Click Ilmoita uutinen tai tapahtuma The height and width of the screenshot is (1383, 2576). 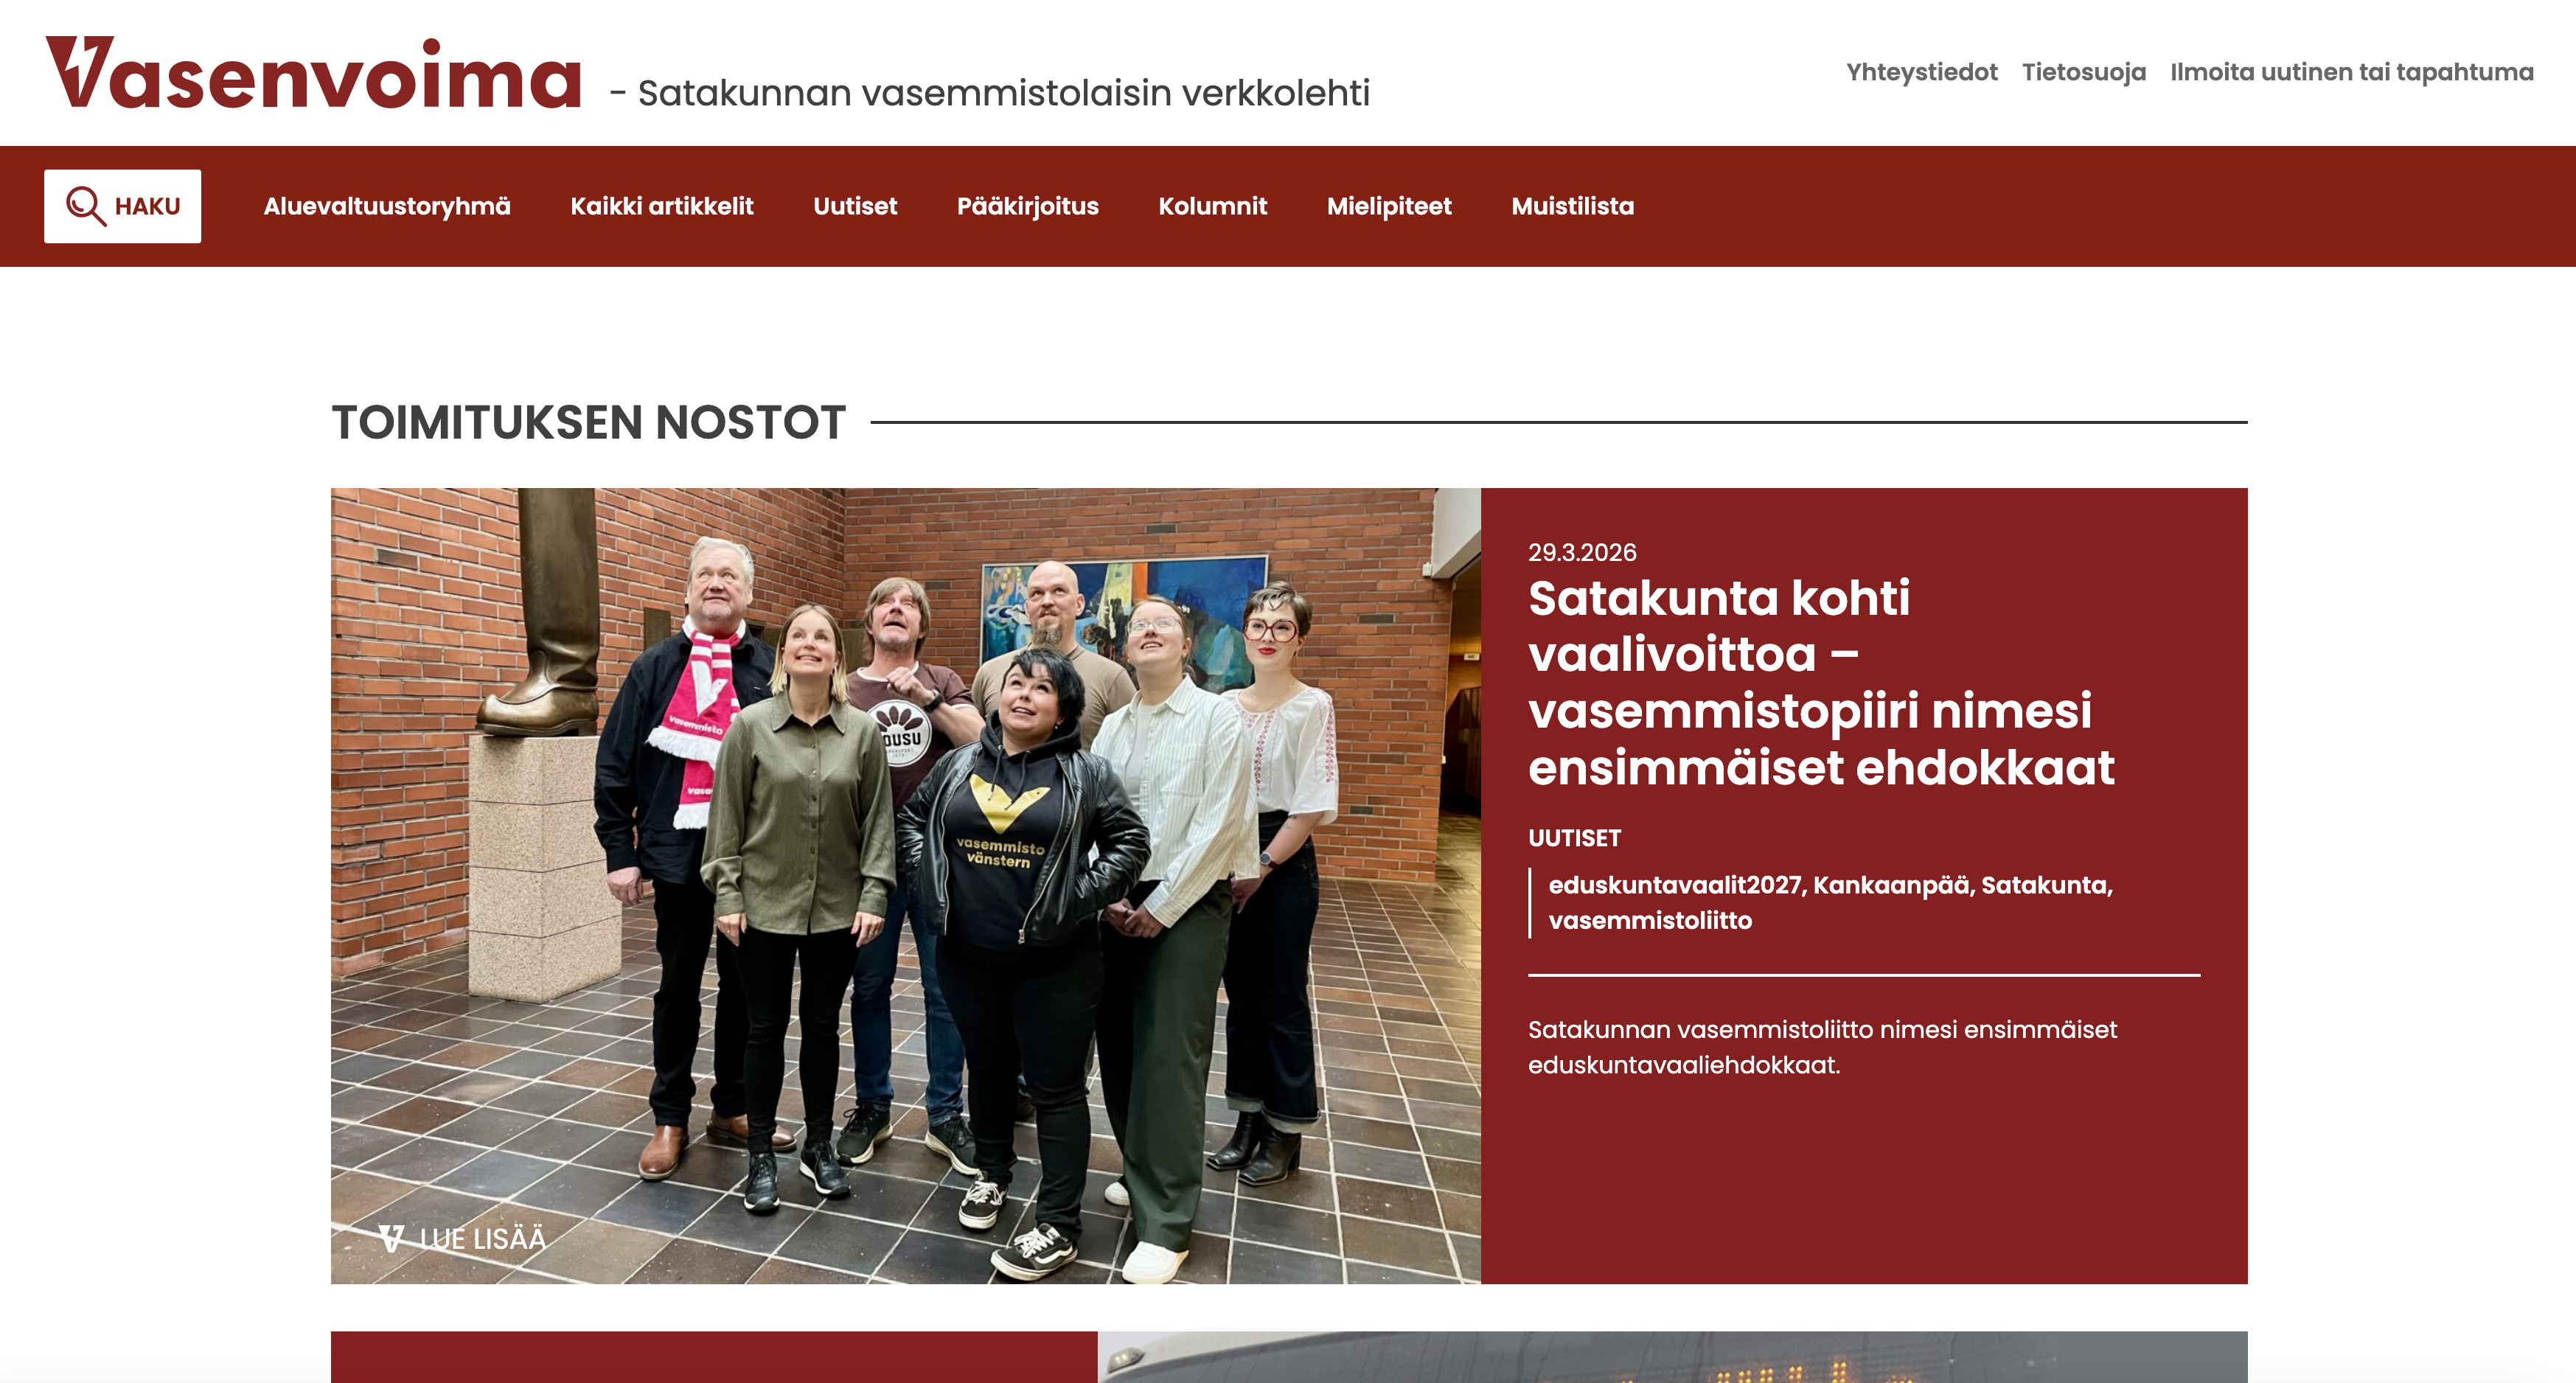pyautogui.click(x=2351, y=72)
